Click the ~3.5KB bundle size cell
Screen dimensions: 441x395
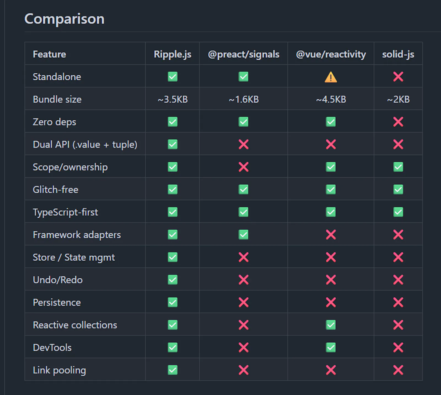pos(173,99)
